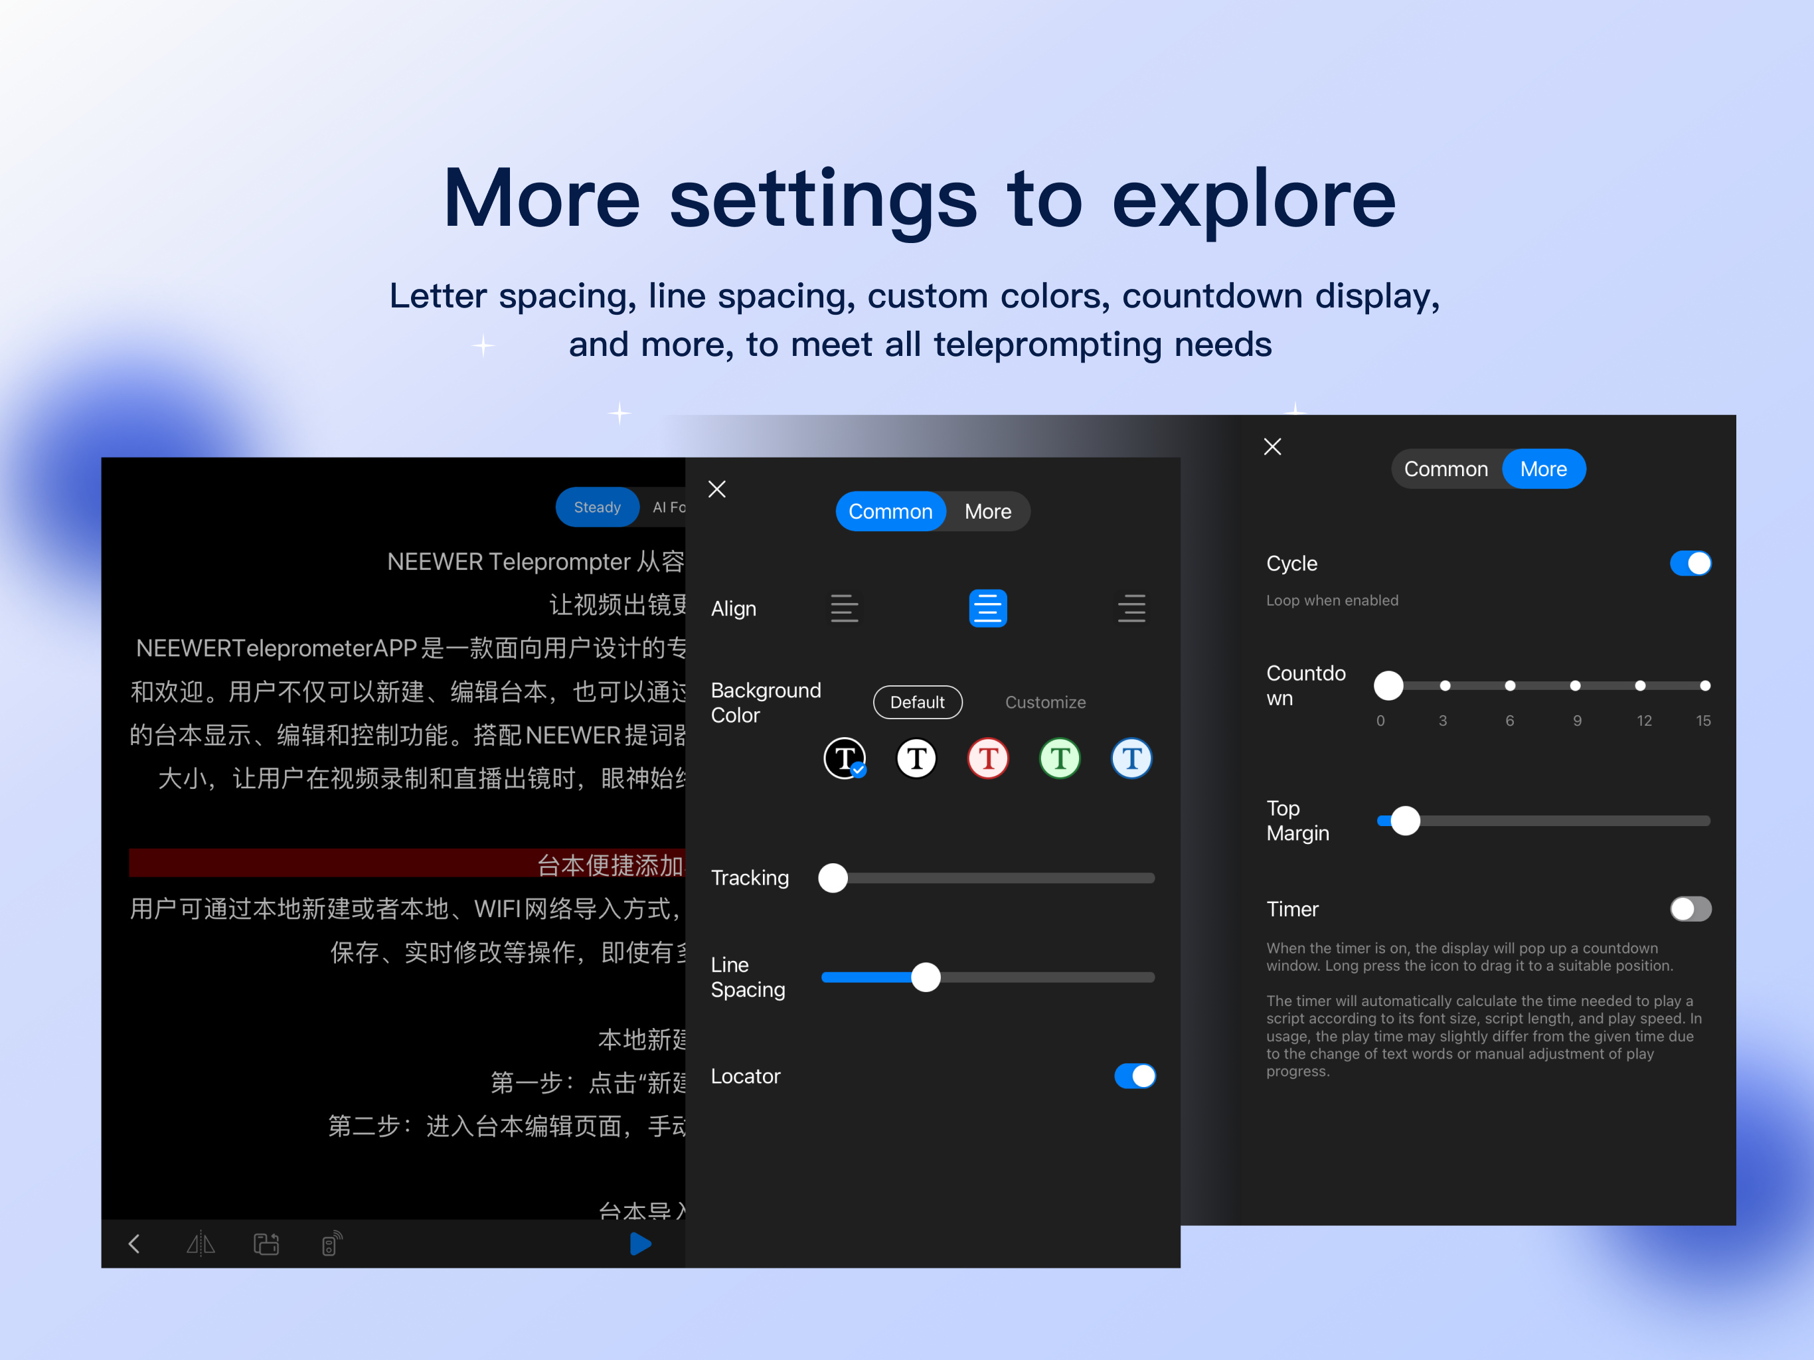Set the Countdown slider to the 12 mark
The width and height of the screenshot is (1814, 1360).
(x=1640, y=685)
